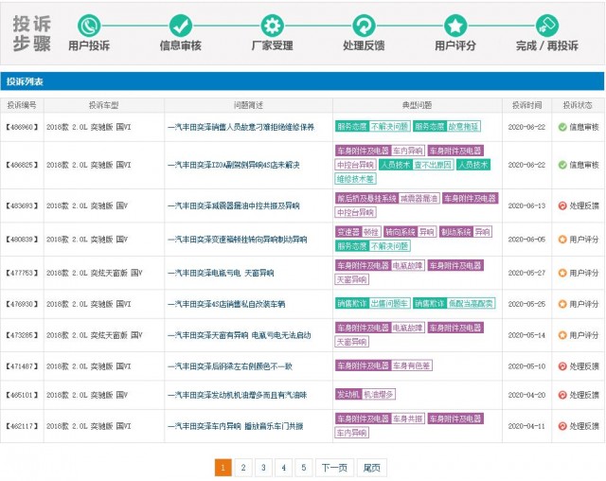Click green status icon for complaint 486960

coord(562,127)
